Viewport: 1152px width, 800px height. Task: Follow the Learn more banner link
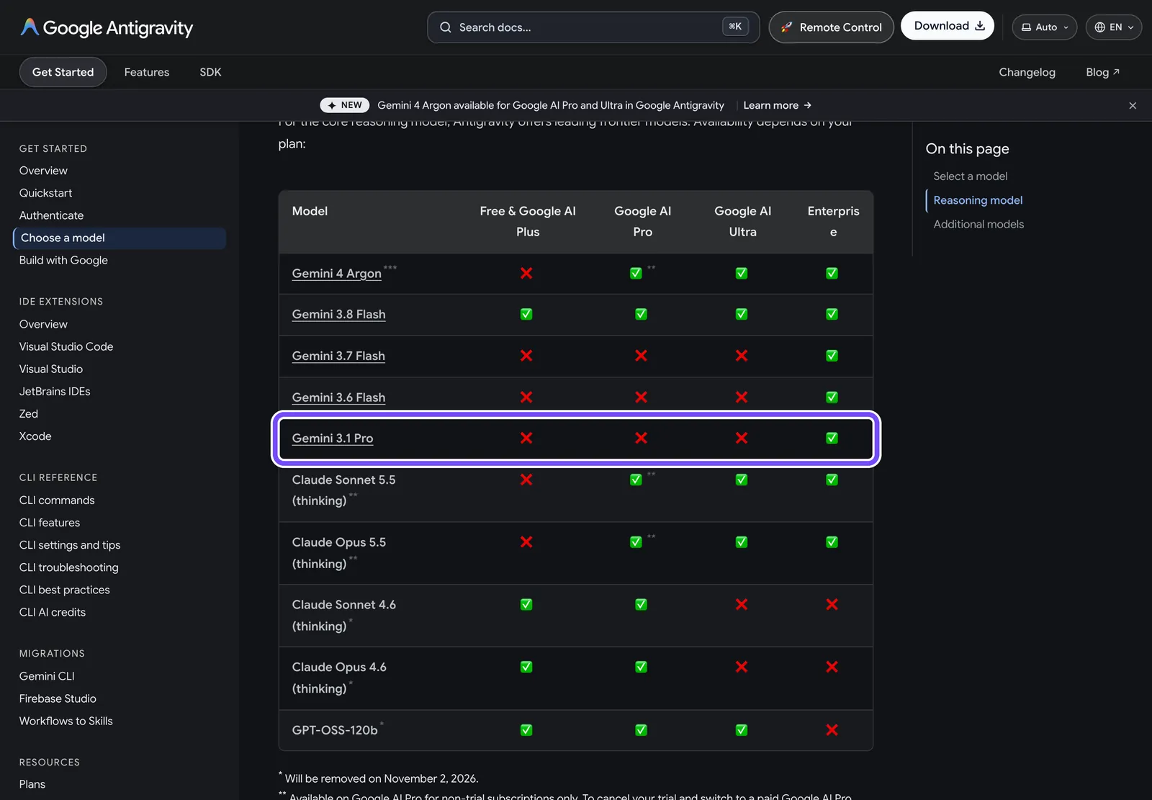pyautogui.click(x=778, y=105)
